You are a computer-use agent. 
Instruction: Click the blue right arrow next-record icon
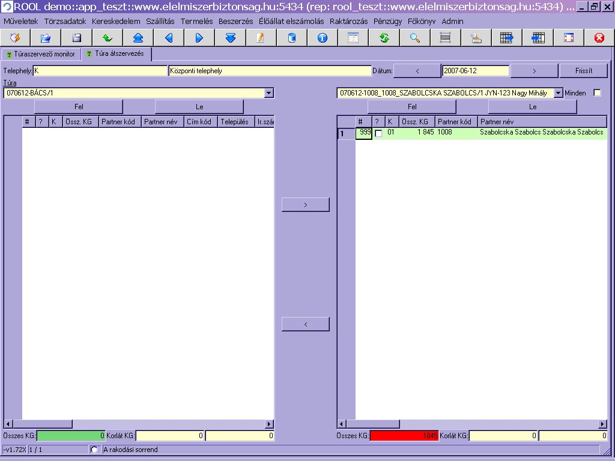(199, 38)
